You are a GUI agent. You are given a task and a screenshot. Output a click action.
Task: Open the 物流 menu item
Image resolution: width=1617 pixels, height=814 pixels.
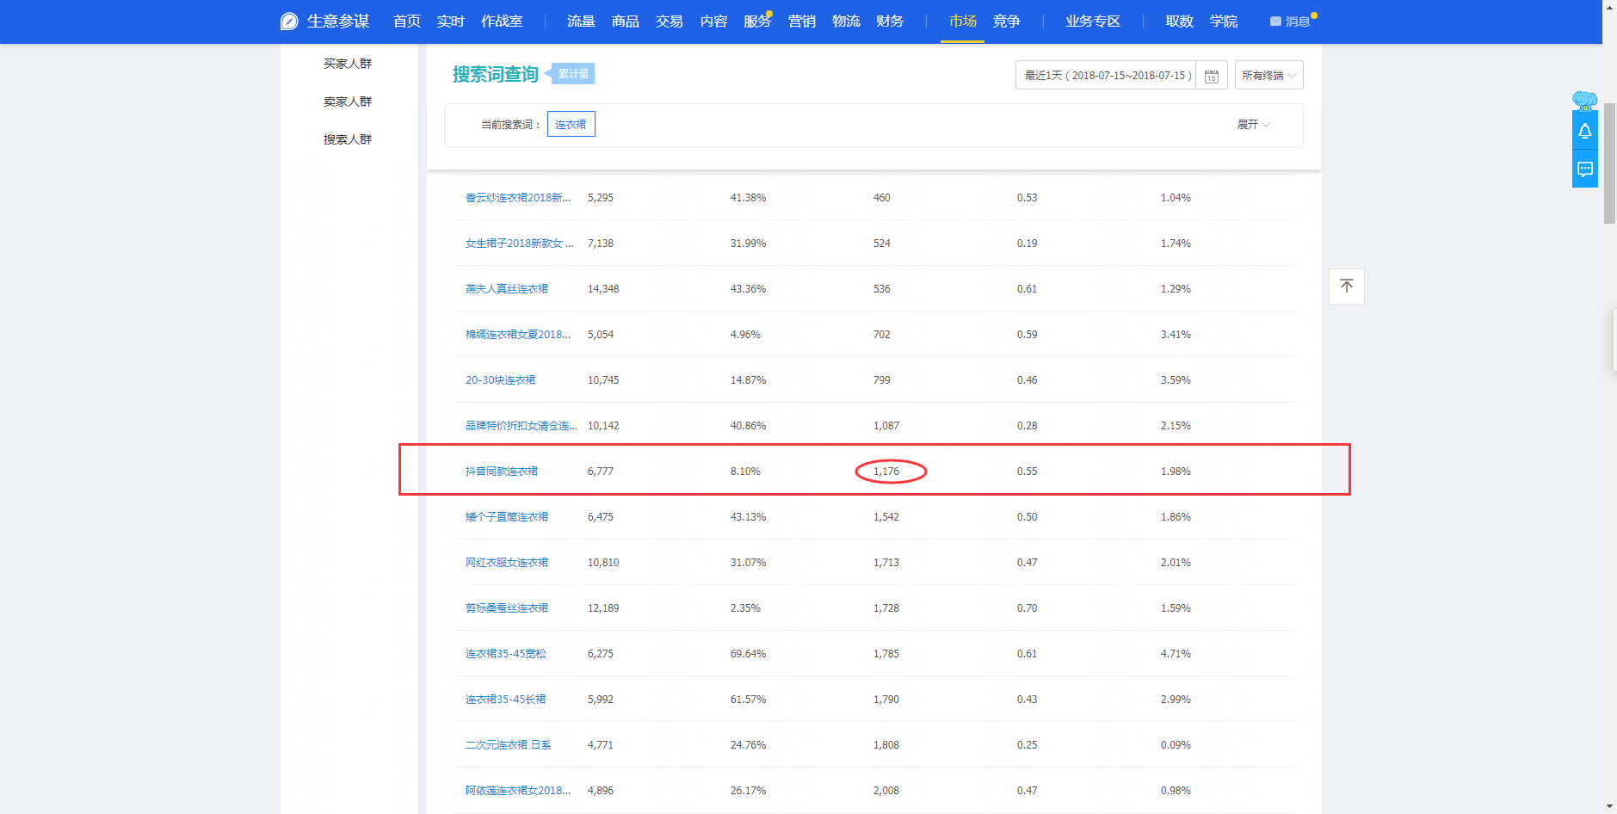pos(846,22)
